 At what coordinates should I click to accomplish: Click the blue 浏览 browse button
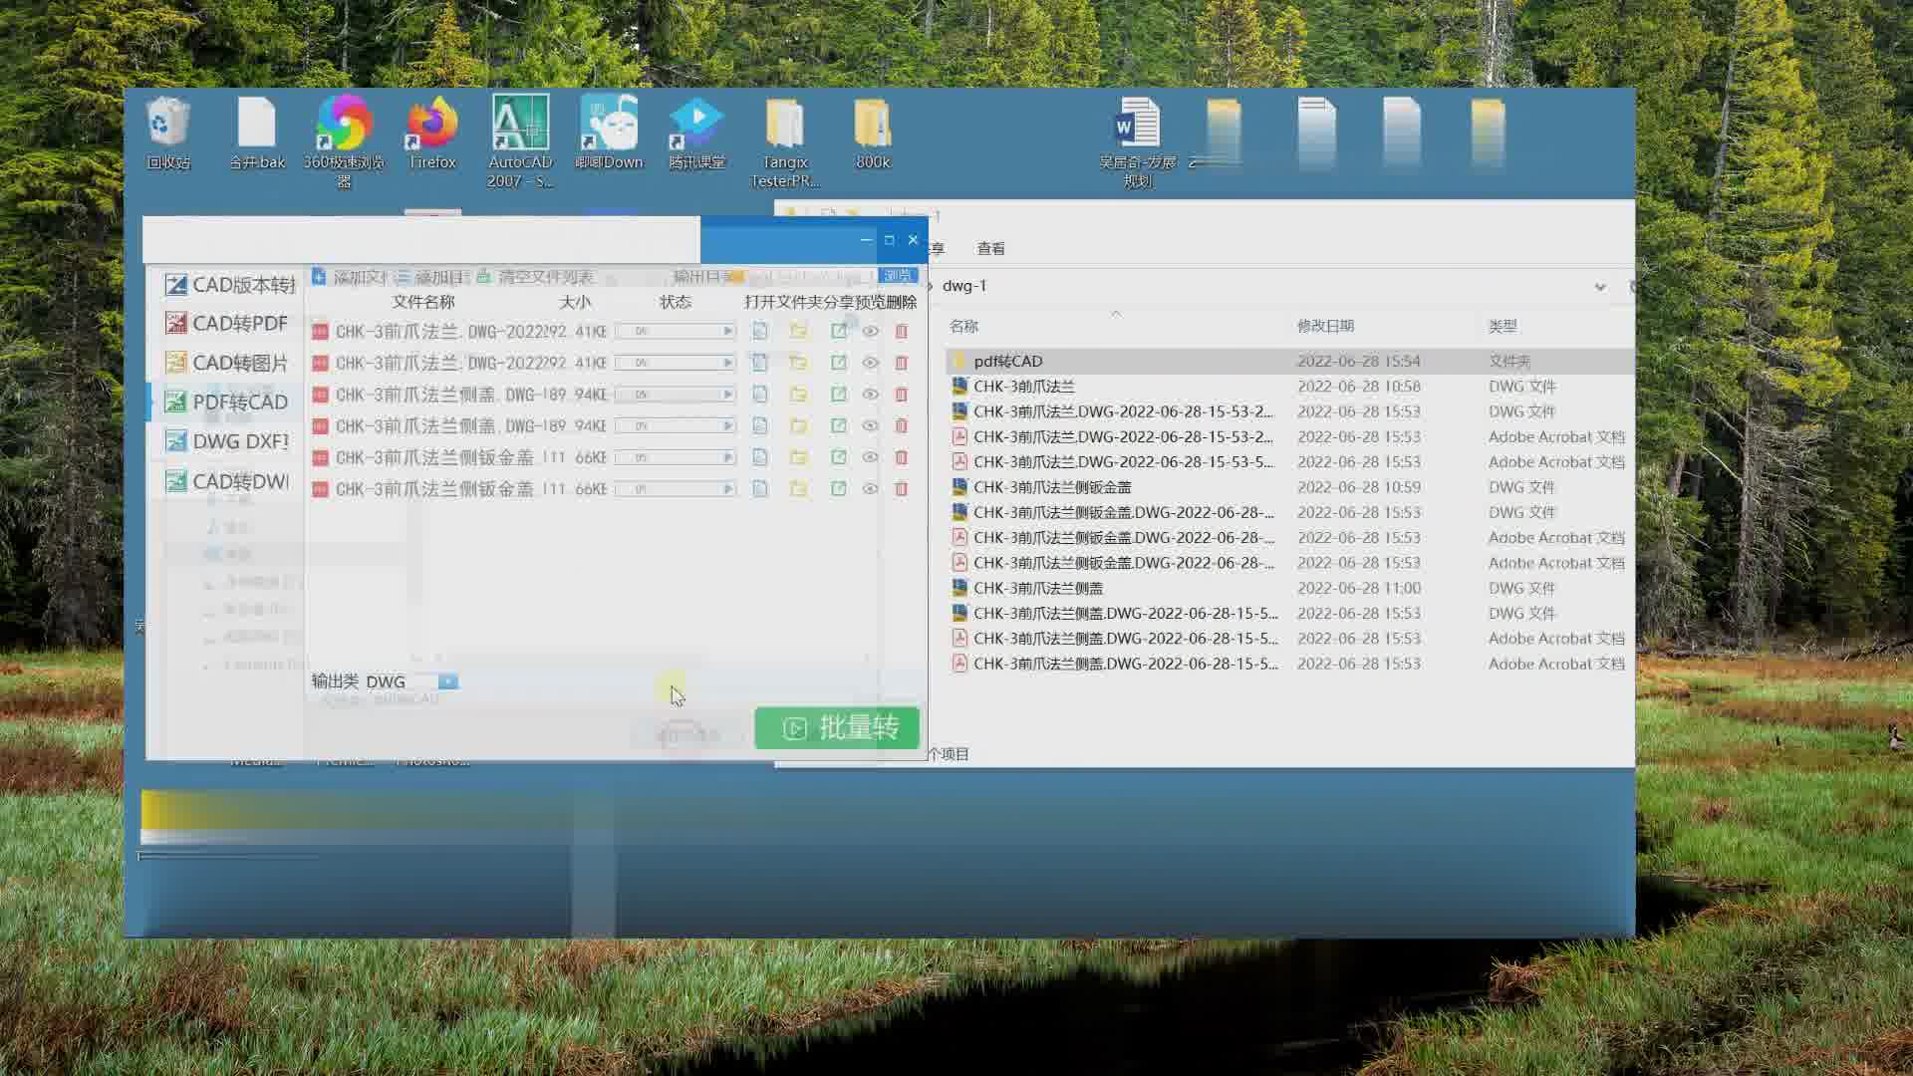tap(897, 276)
